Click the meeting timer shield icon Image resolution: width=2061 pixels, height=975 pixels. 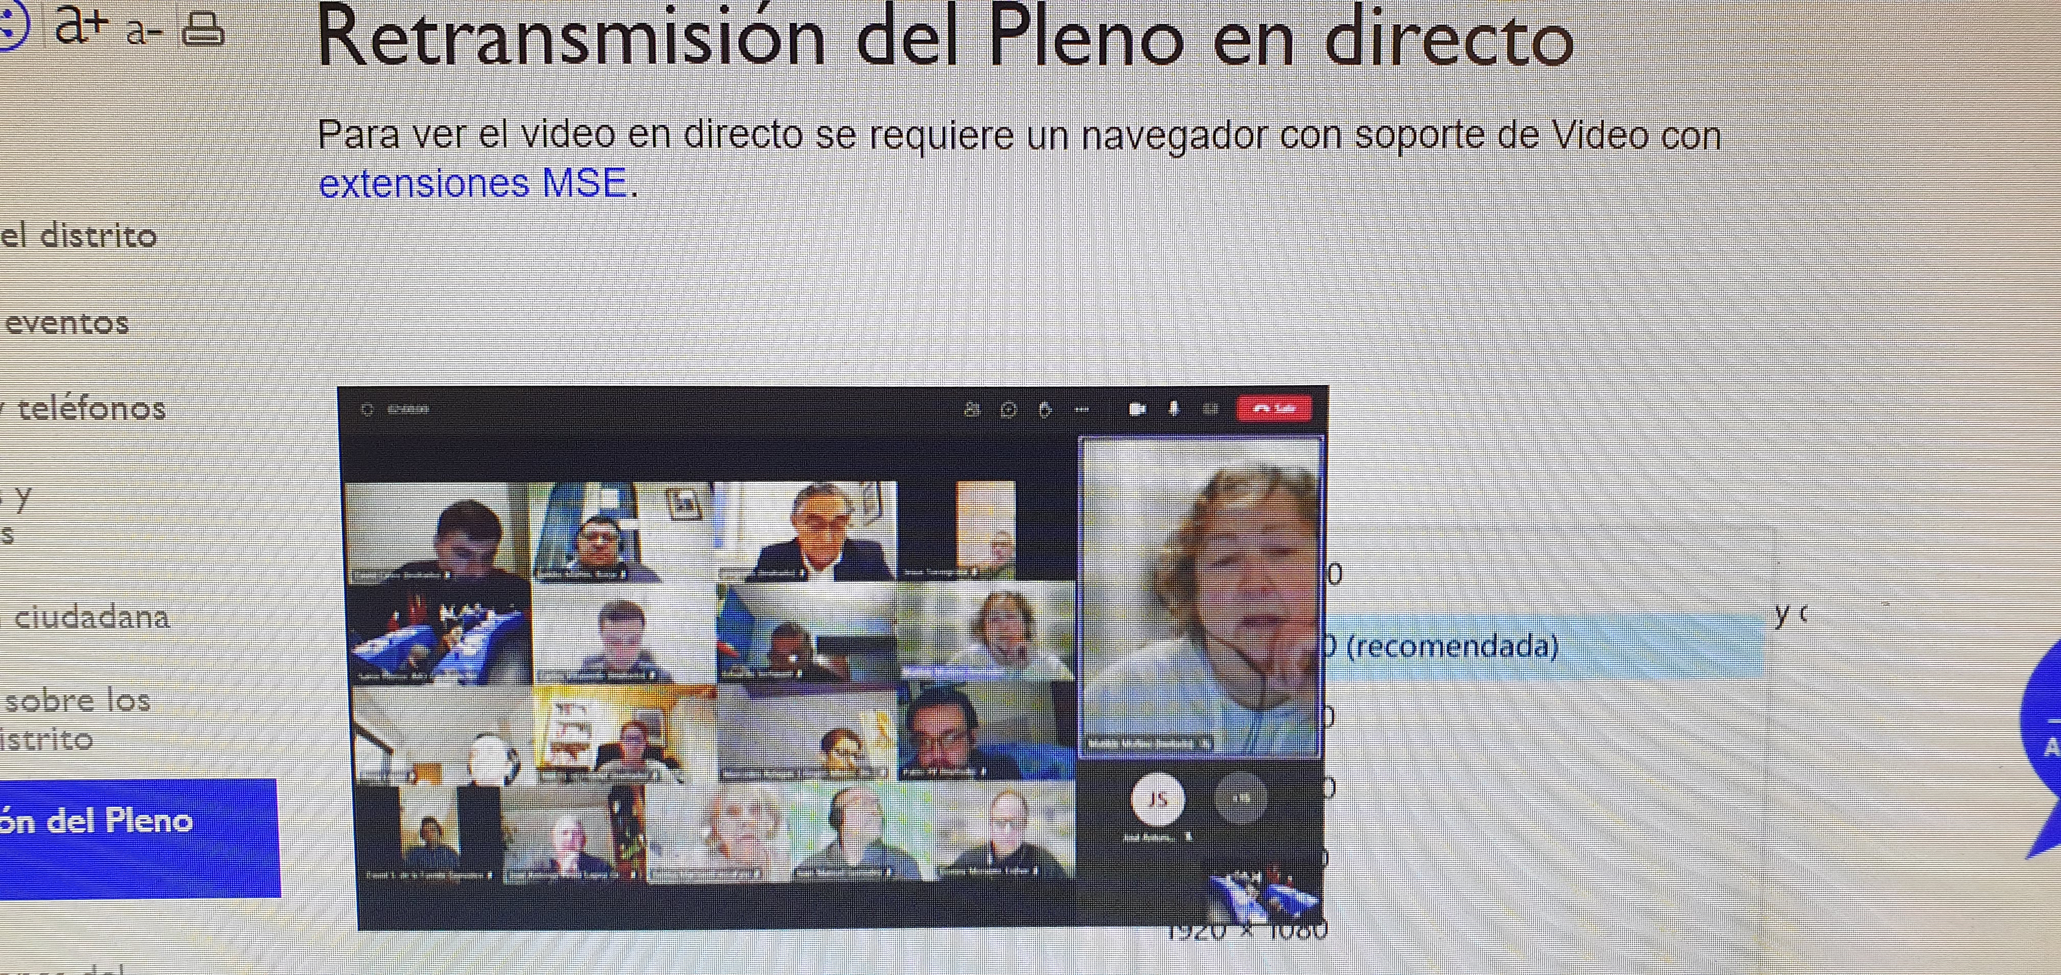pyautogui.click(x=367, y=409)
